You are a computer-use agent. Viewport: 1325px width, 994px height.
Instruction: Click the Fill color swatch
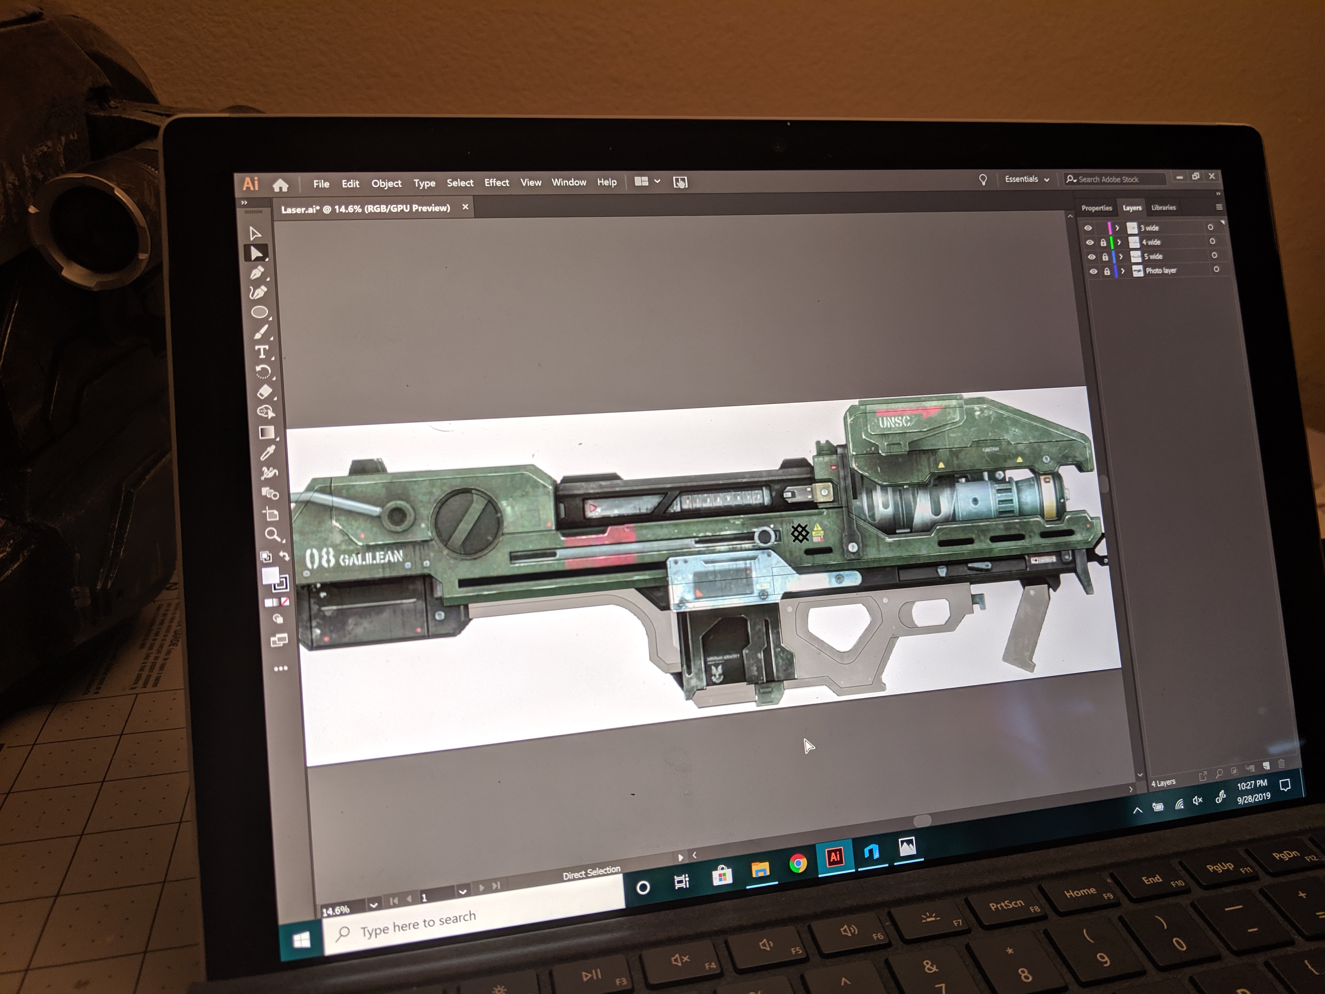[x=271, y=576]
